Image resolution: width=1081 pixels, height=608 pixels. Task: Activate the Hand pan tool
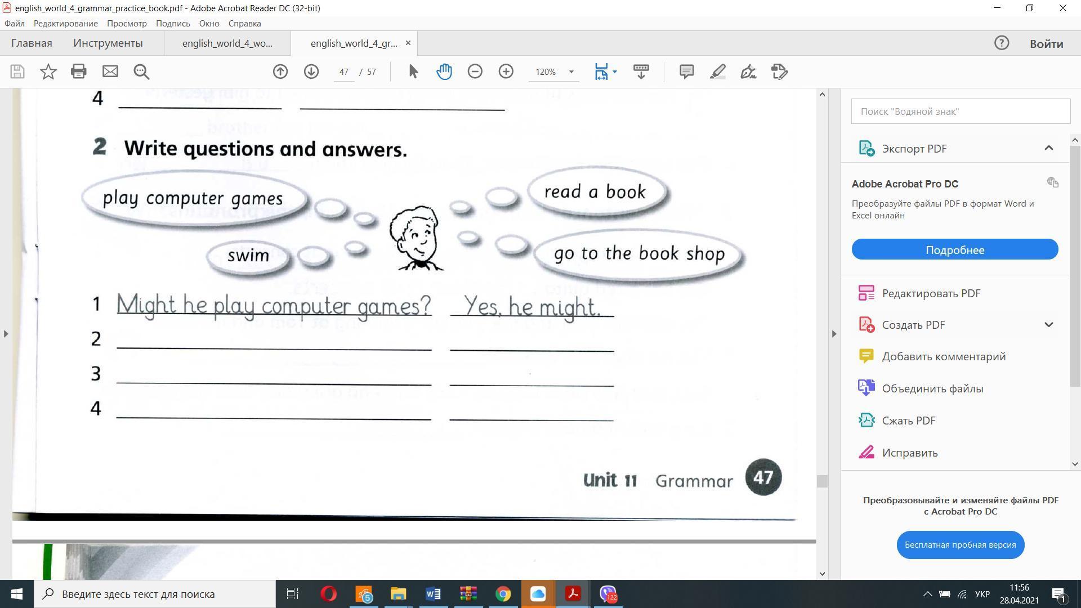(x=444, y=71)
